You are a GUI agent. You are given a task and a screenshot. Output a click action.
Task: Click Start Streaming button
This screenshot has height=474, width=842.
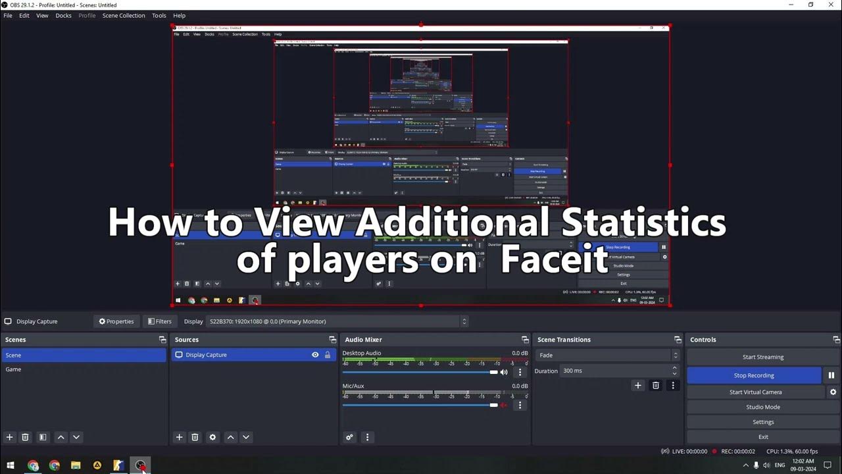coord(763,357)
